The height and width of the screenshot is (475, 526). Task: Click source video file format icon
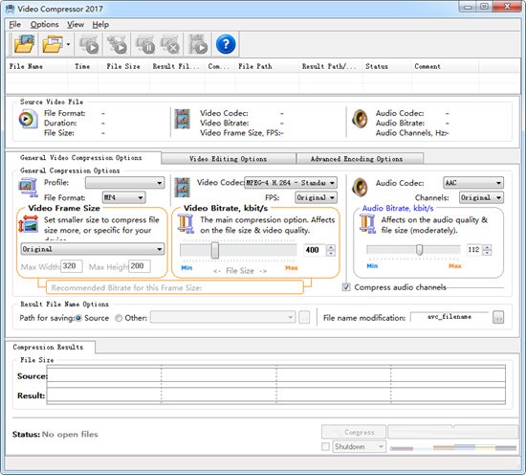(x=27, y=119)
